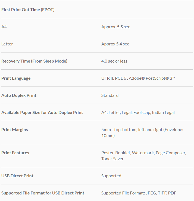The image size is (194, 201).
Task: Click Available Paper Size for Auto Duplex Print
Action: (42, 113)
